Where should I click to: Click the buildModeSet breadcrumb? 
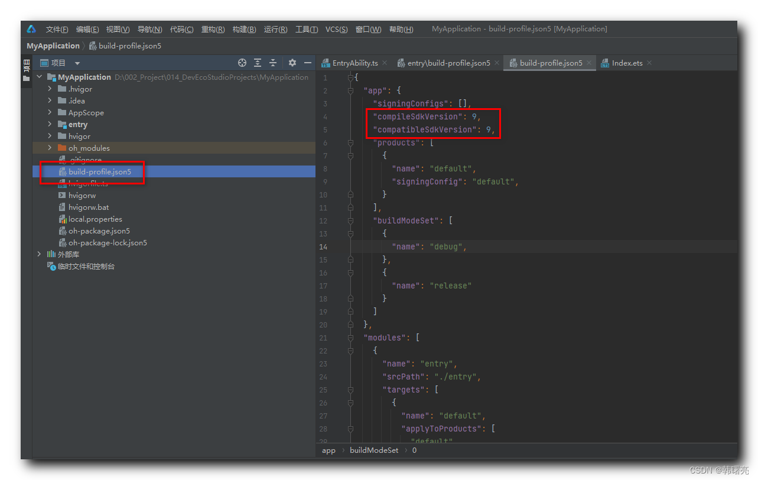[373, 450]
